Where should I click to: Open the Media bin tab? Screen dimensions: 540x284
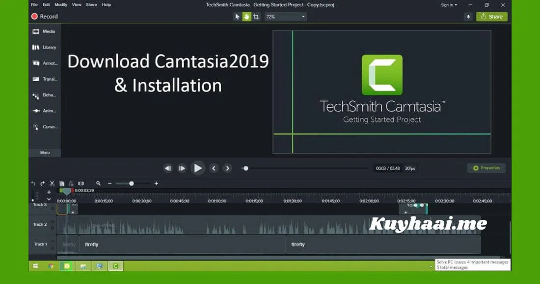[x=44, y=31]
